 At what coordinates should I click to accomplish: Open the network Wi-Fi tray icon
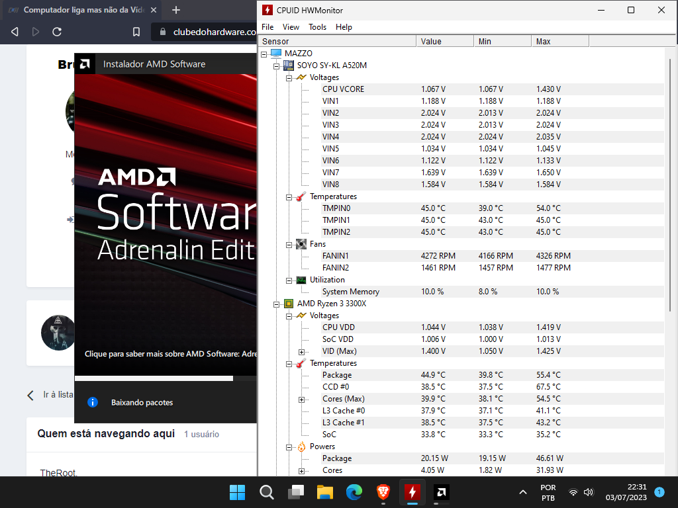(x=573, y=492)
